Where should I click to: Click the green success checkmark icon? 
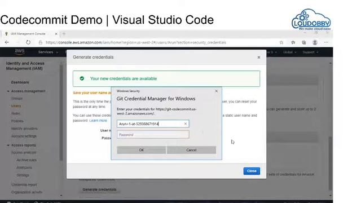click(x=82, y=78)
